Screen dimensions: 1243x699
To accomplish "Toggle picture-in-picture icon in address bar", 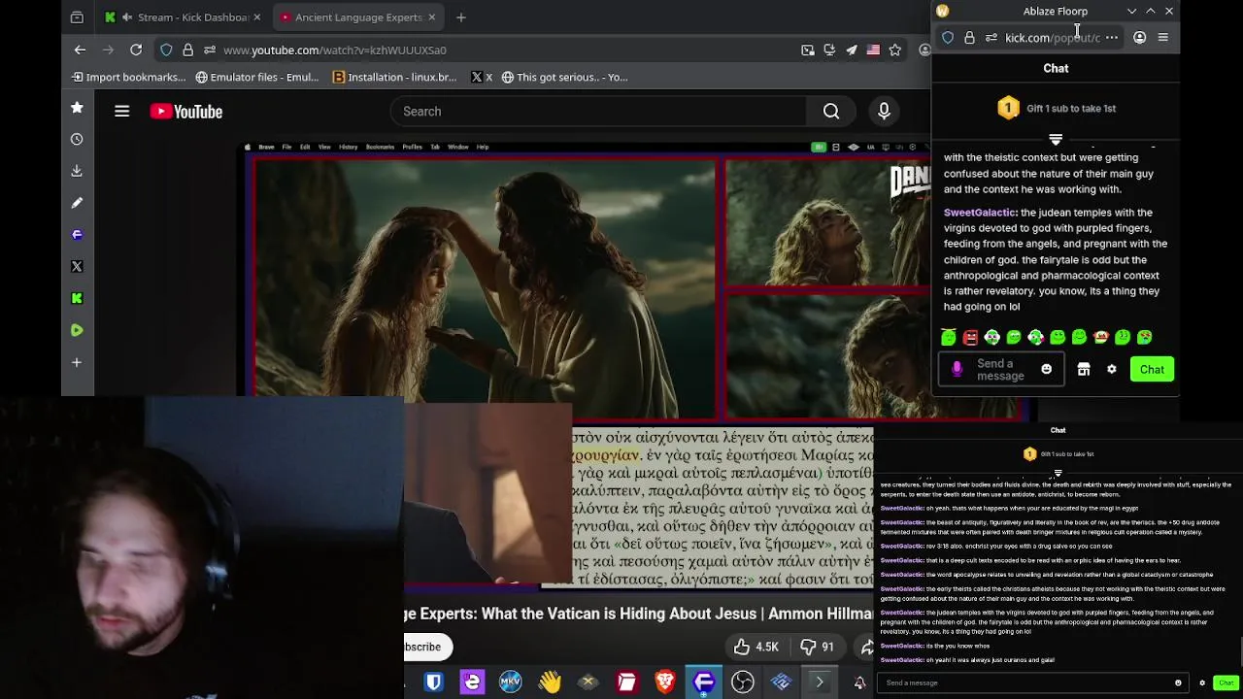I will tap(808, 50).
